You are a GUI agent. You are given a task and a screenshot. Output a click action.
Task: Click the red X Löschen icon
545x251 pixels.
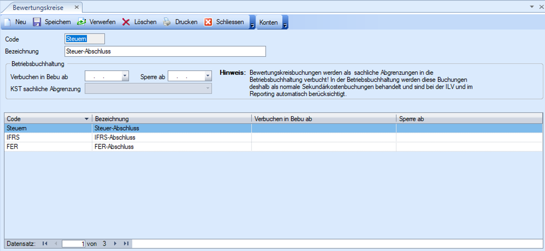click(x=126, y=22)
